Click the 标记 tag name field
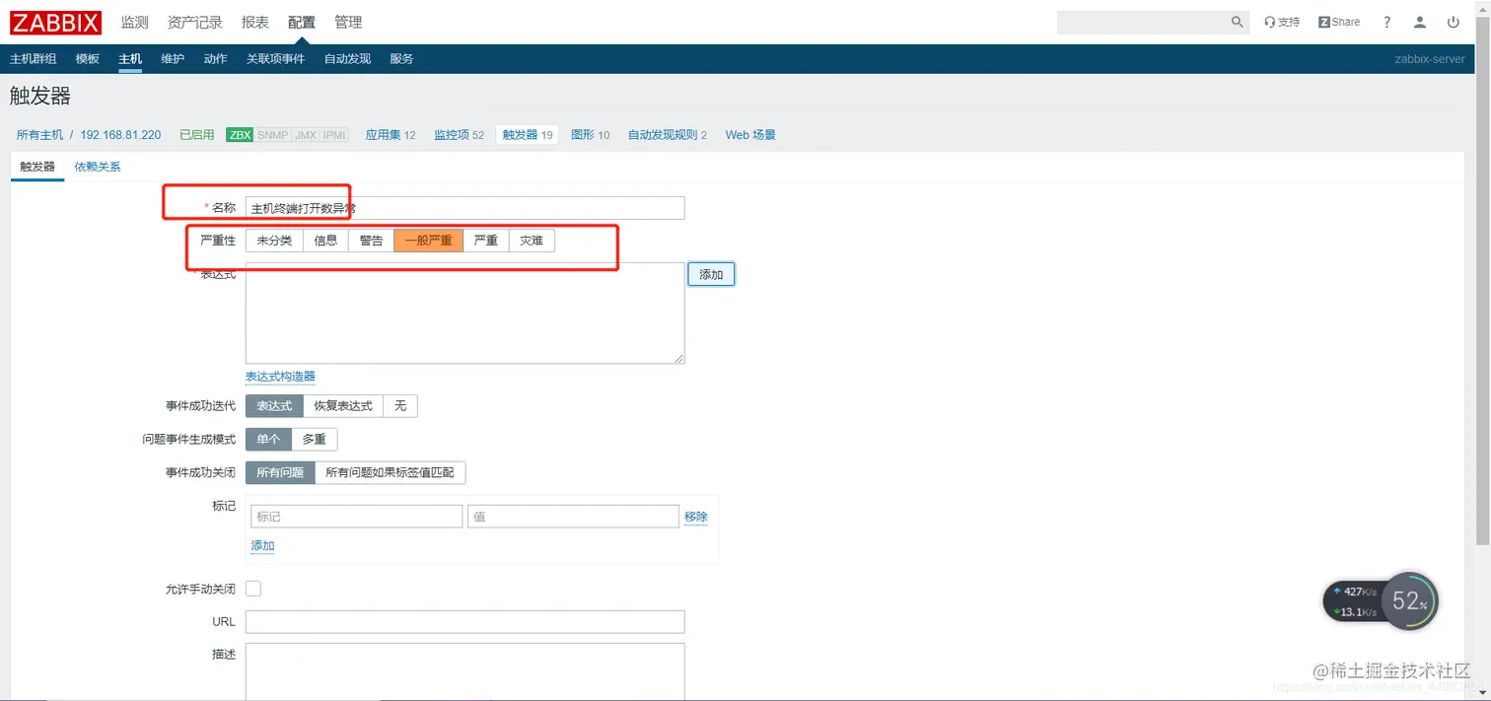Screen dimensions: 1491x701 click(x=356, y=517)
